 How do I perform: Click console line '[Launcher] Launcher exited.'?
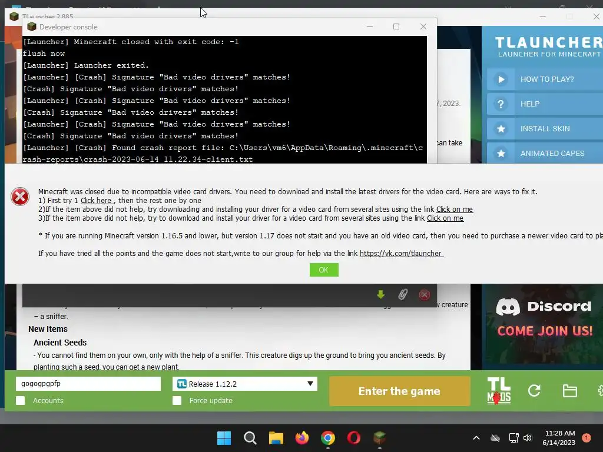pos(86,65)
